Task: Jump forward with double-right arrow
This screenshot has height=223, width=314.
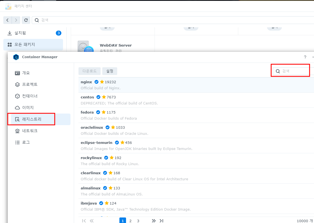Action: pyautogui.click(x=154, y=221)
